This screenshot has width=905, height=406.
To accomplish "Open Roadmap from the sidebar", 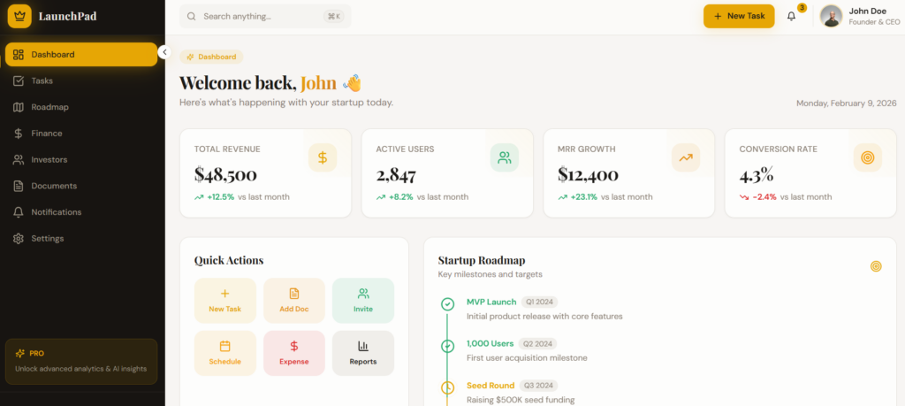I will 81,107.
